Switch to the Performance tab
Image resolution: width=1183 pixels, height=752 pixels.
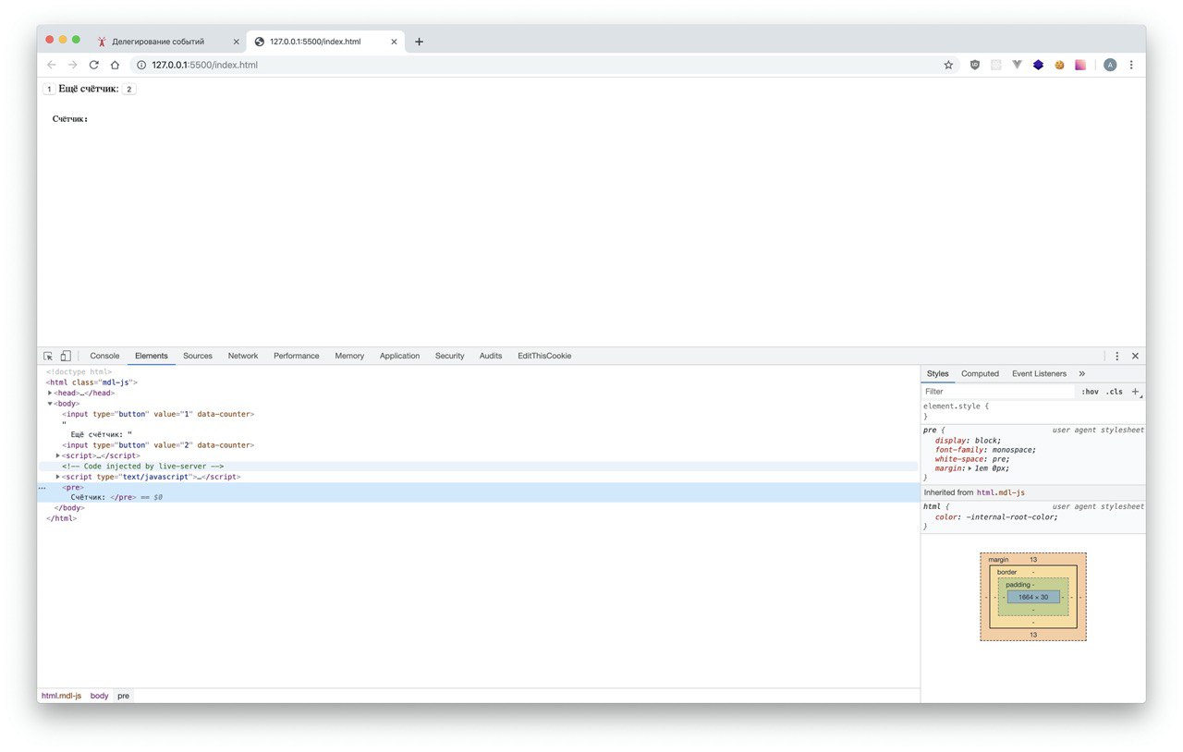pos(297,356)
